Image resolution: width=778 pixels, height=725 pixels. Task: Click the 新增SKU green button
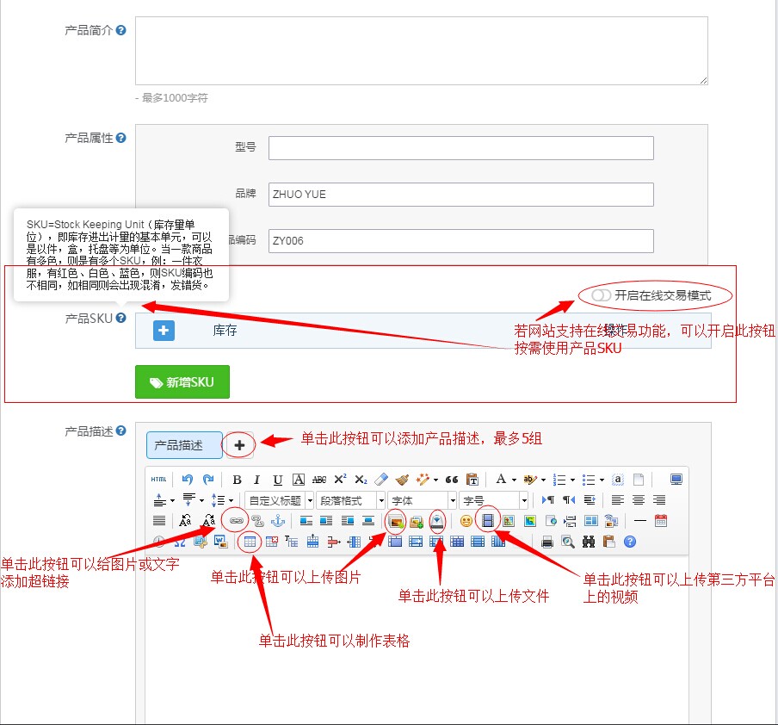[182, 381]
